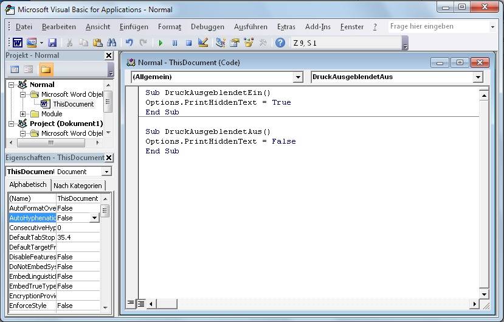Close the Projekt - Normal pane
This screenshot has height=322, width=504.
point(109,55)
